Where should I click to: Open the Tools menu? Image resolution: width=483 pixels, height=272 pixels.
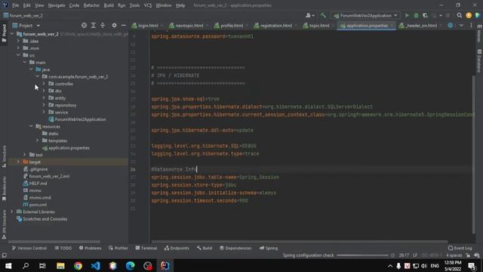(134, 5)
